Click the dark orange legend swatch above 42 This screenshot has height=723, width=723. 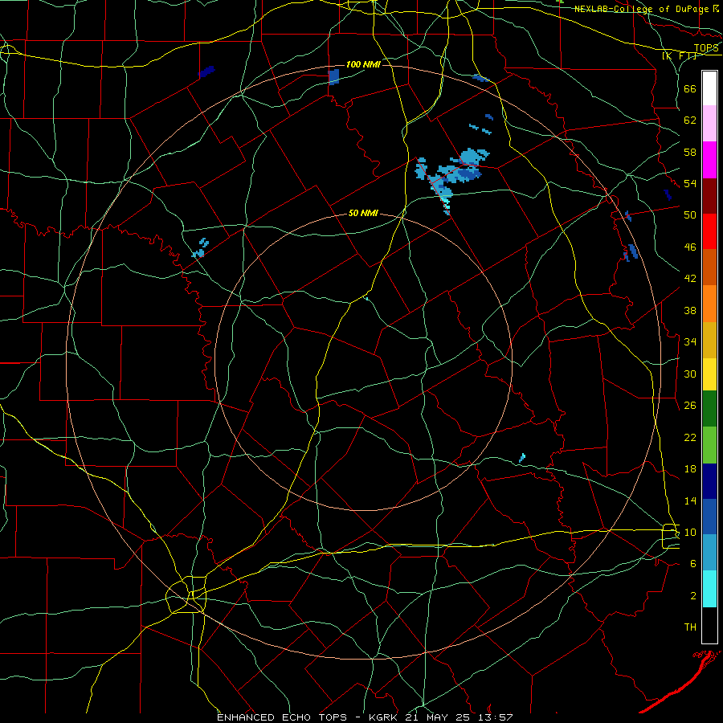(x=709, y=268)
